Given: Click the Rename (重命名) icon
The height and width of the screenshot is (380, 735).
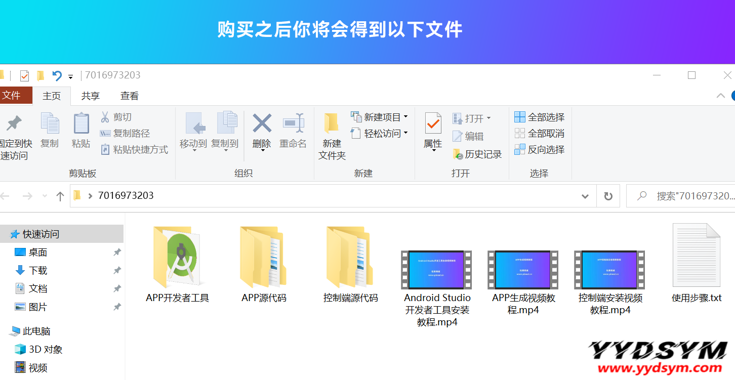Looking at the screenshot, I should [x=293, y=124].
